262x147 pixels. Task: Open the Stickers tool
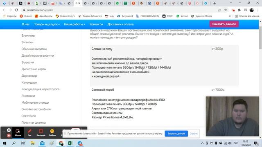[x=52, y=132]
